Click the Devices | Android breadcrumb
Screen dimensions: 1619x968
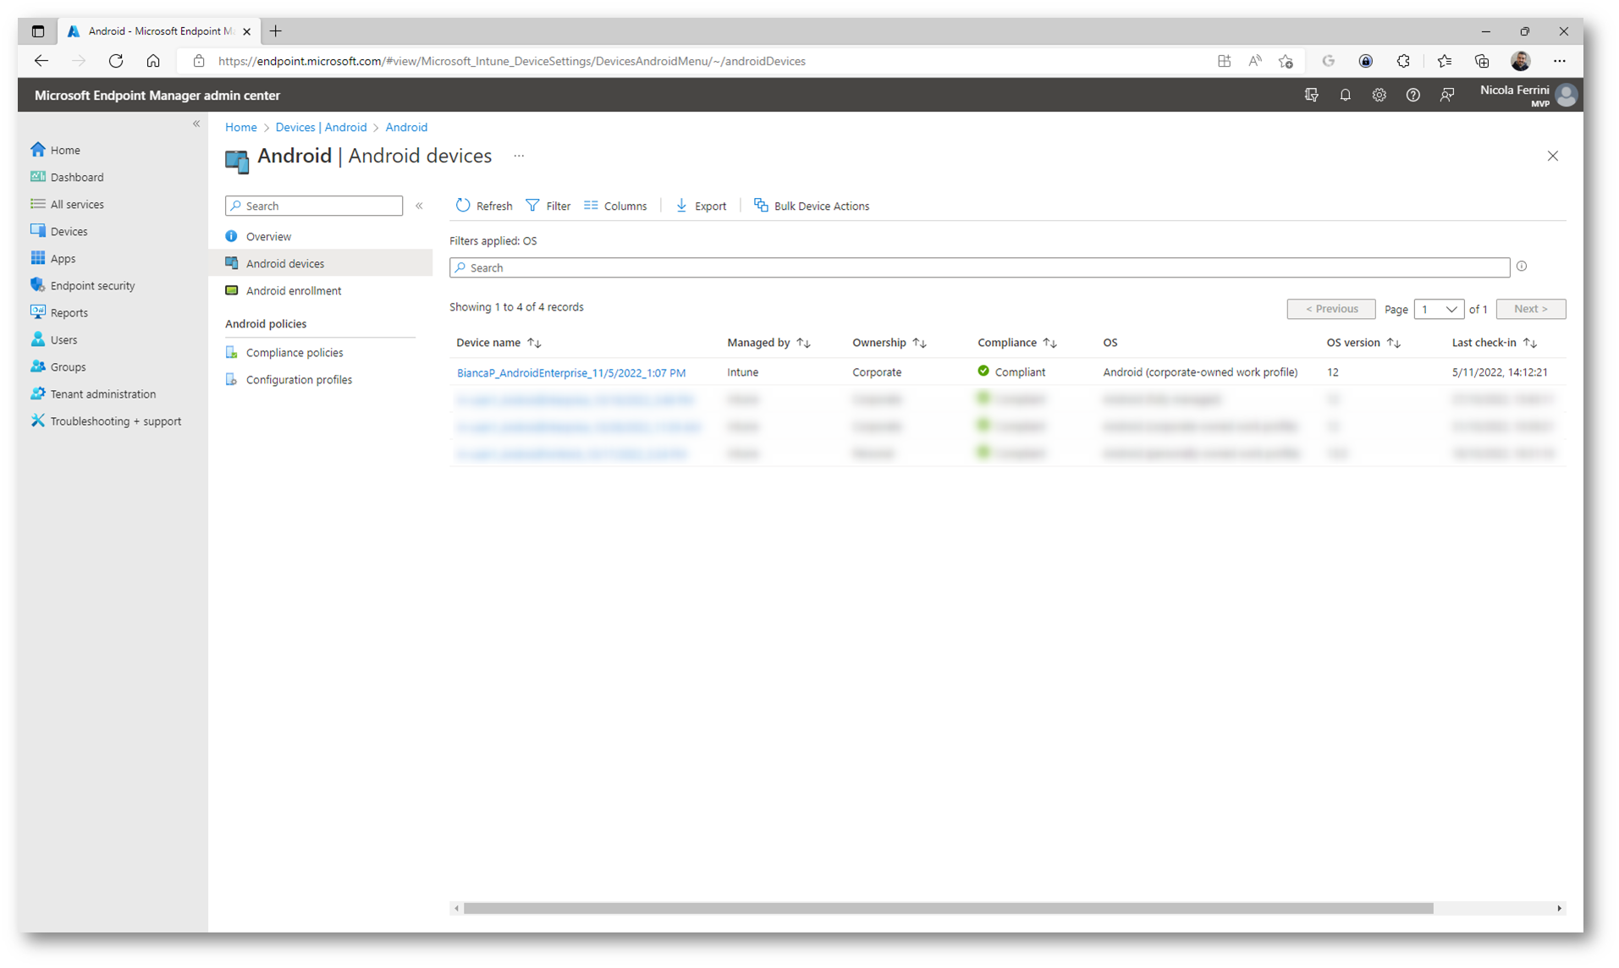click(321, 127)
